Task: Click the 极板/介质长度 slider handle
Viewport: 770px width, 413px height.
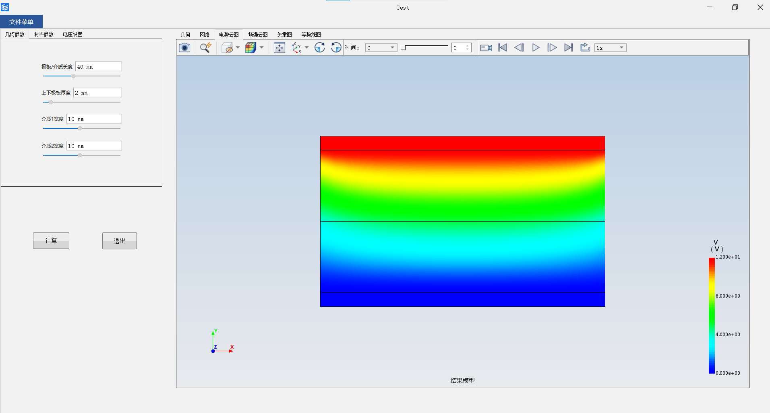Action: click(73, 76)
